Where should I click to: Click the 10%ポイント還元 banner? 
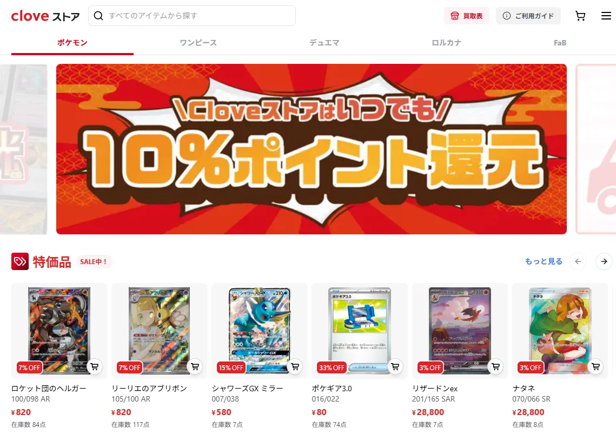click(x=311, y=149)
